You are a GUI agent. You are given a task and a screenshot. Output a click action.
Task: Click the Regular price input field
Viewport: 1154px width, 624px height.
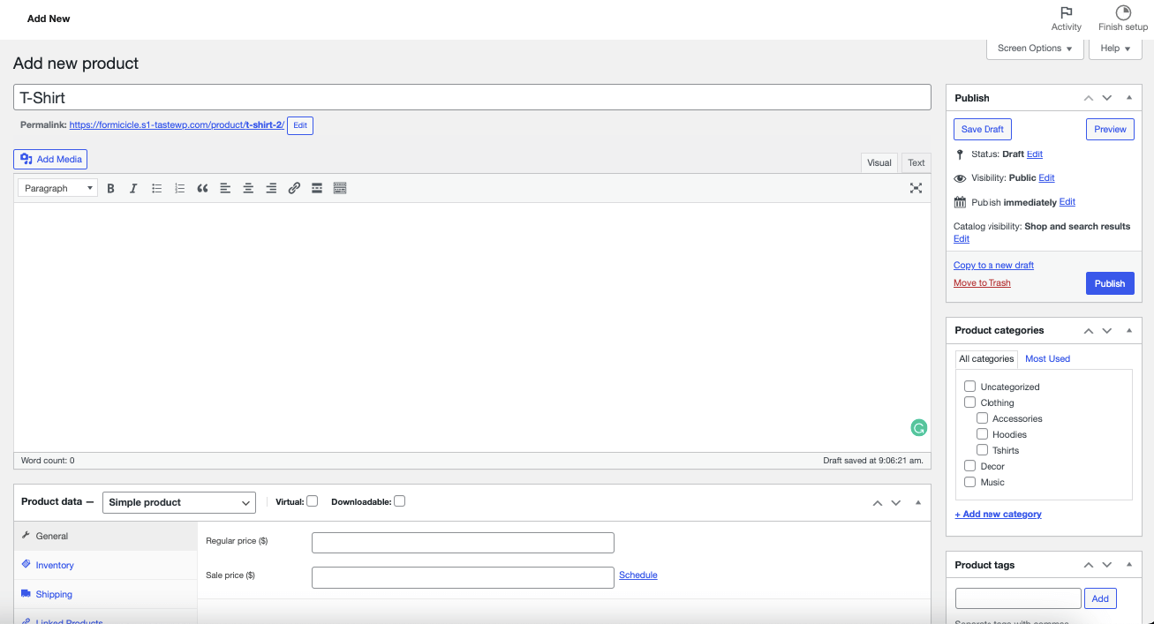(x=463, y=542)
